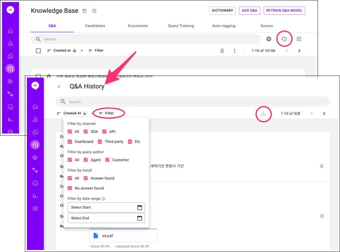
Task: Uncheck No answer found filter
Action: tap(70, 188)
